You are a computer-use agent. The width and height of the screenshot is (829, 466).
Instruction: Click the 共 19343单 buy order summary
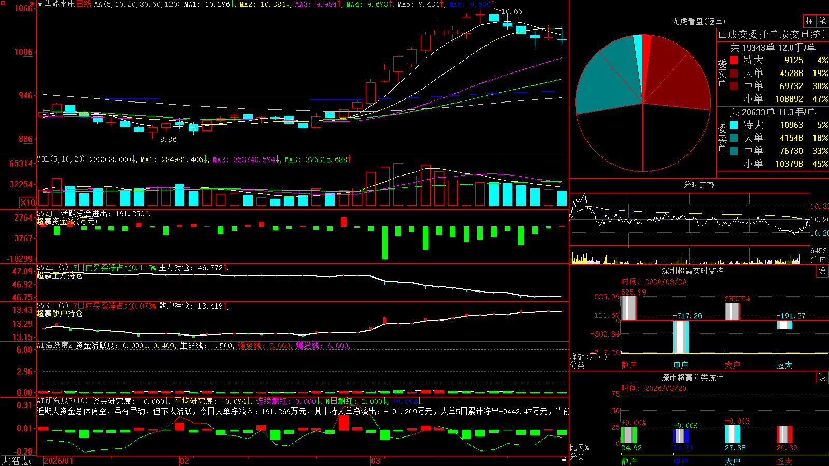(x=773, y=47)
